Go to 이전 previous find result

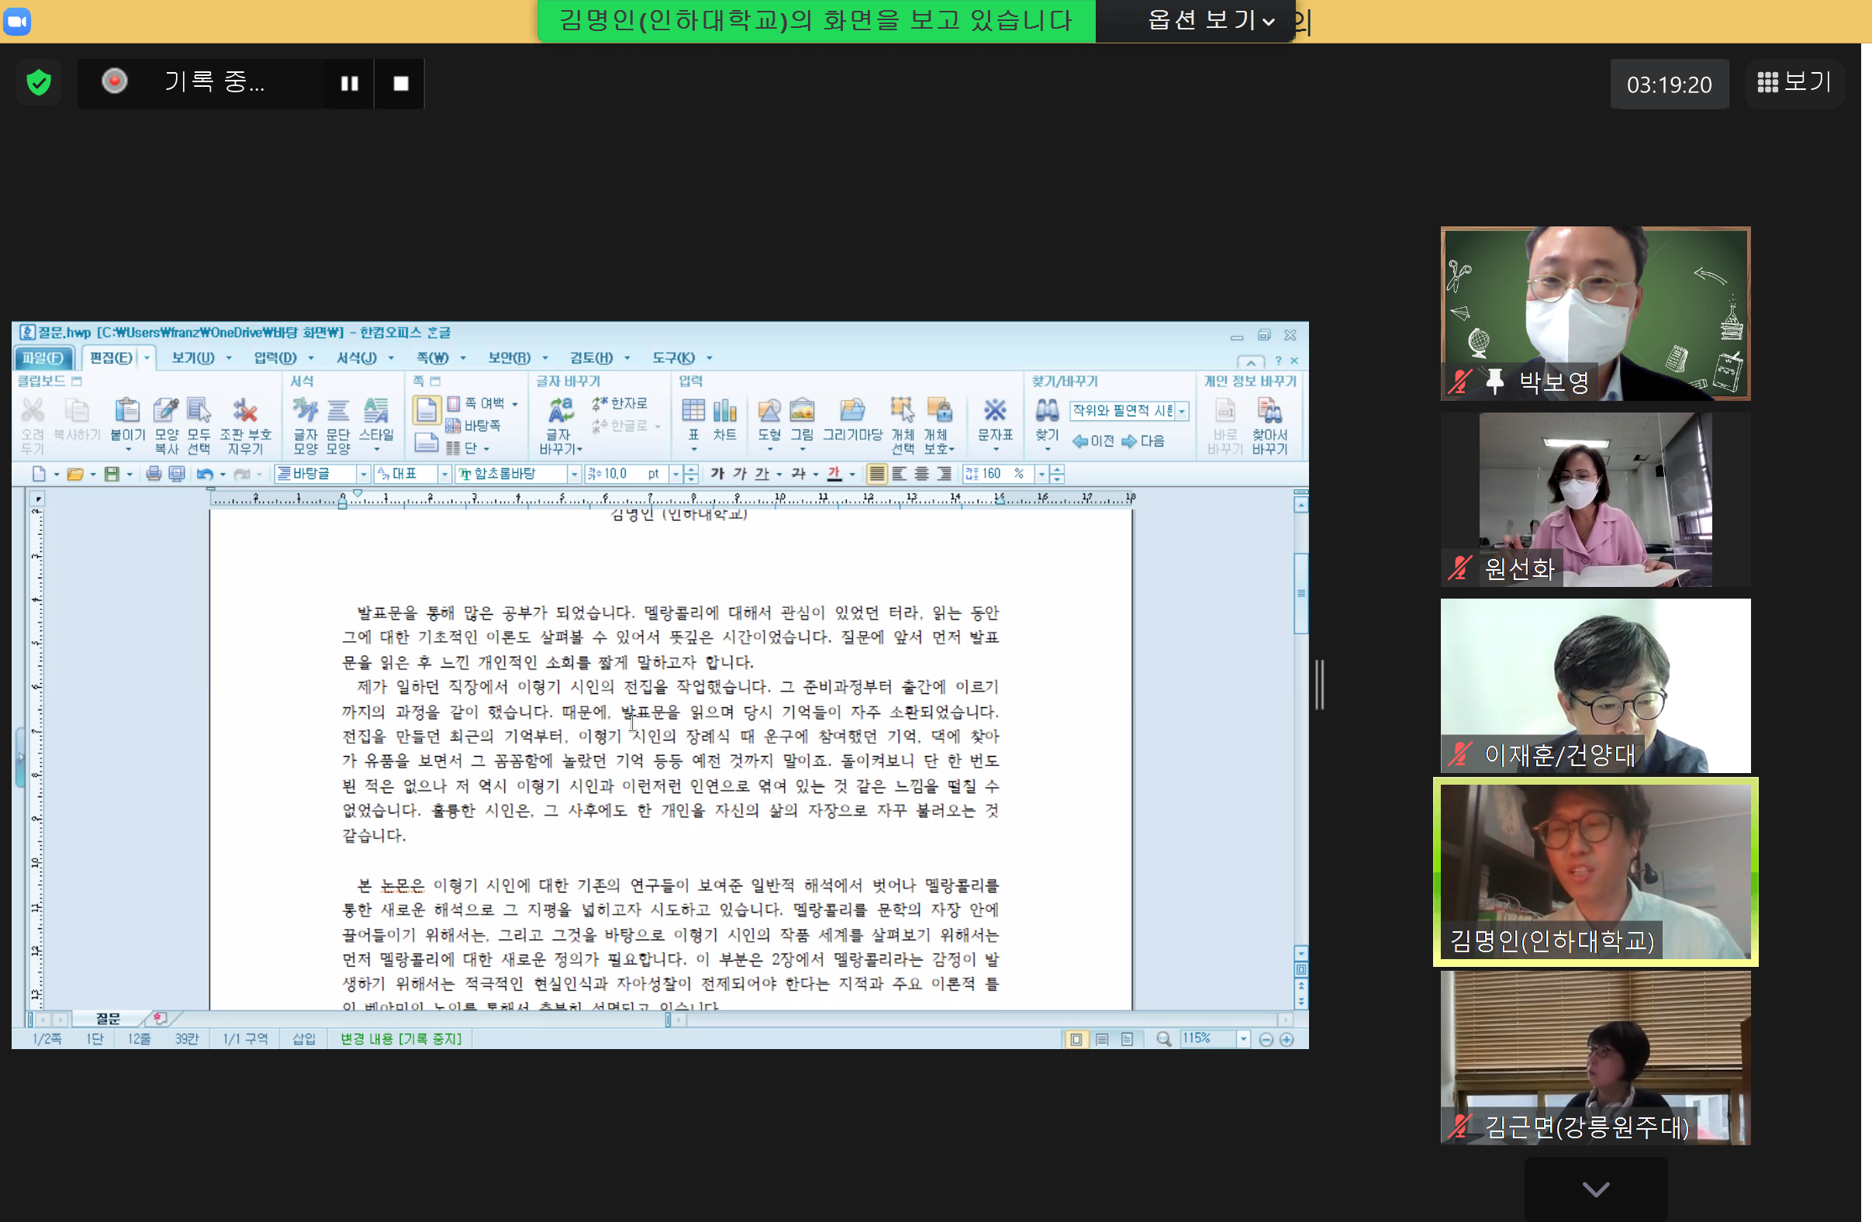coord(1093,441)
